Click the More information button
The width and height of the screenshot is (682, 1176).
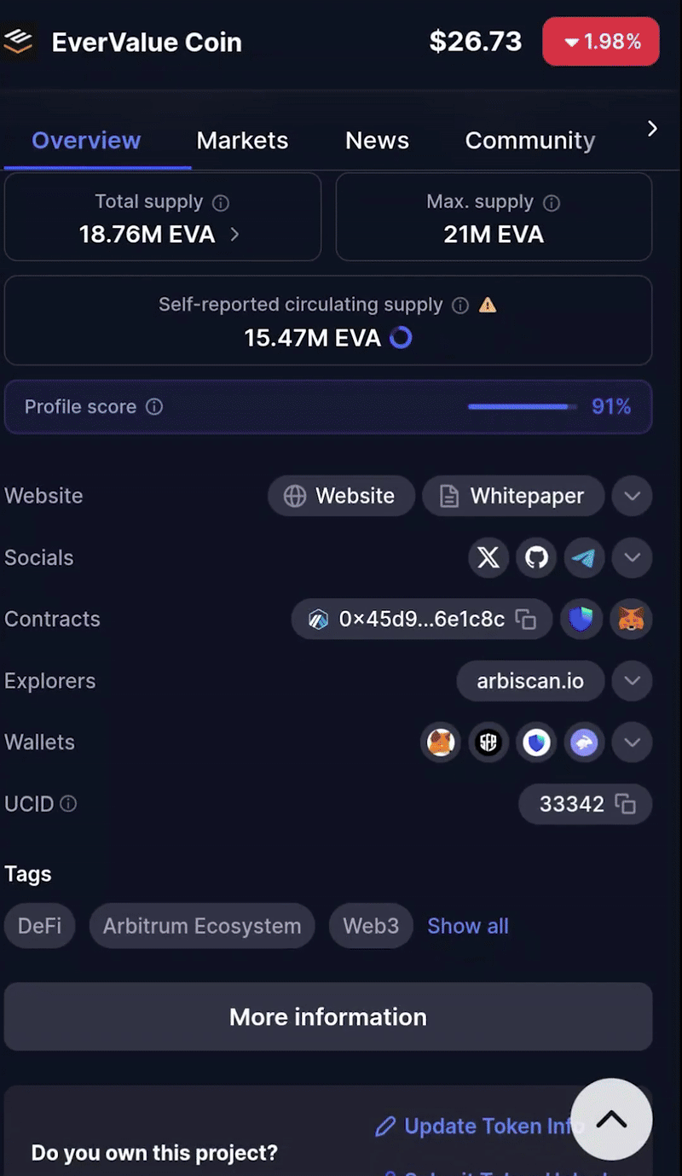coord(328,1016)
